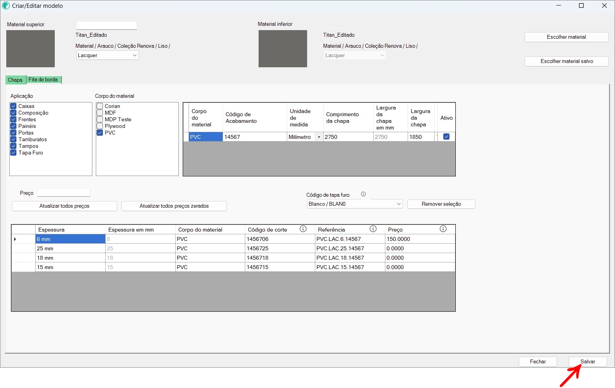Click the app icon in title bar
The height and width of the screenshot is (388, 615).
tap(6, 6)
